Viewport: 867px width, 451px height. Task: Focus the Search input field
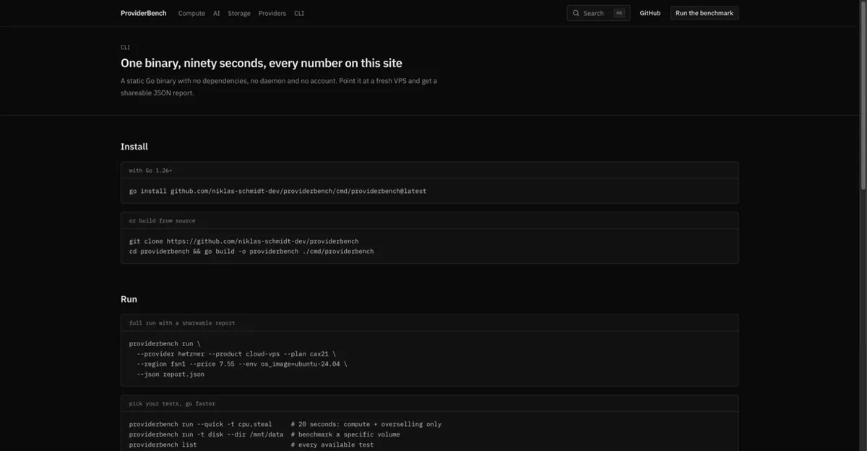point(598,13)
